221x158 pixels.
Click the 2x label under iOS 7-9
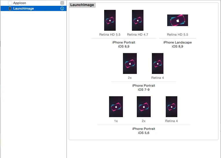130,78
